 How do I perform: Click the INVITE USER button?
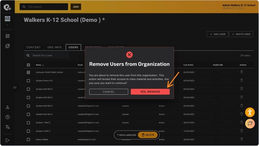(x=241, y=34)
